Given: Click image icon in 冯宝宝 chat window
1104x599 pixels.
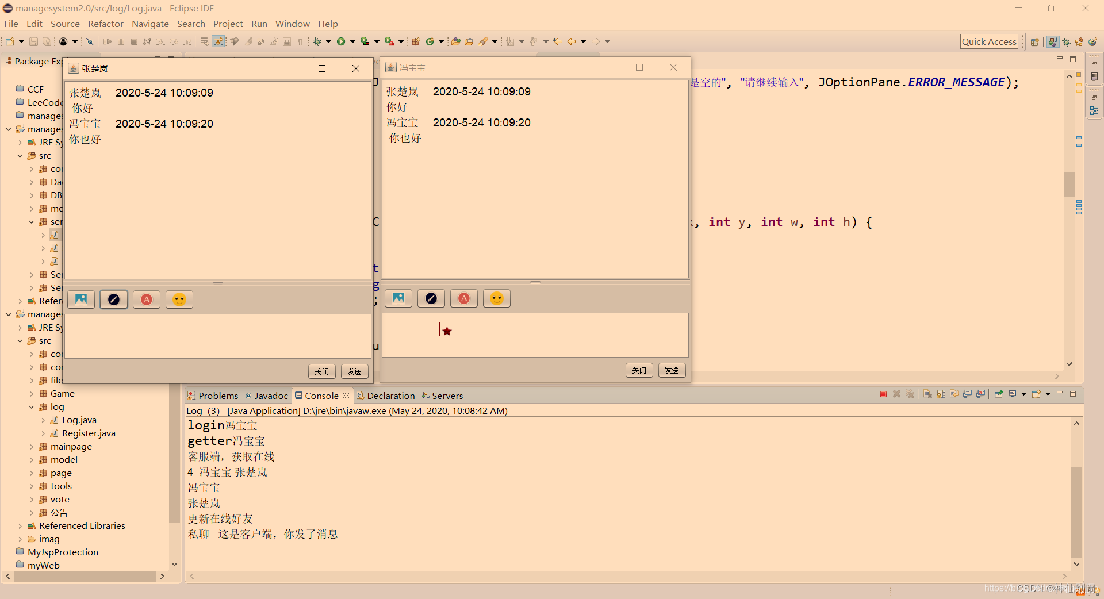Looking at the screenshot, I should pyautogui.click(x=398, y=298).
